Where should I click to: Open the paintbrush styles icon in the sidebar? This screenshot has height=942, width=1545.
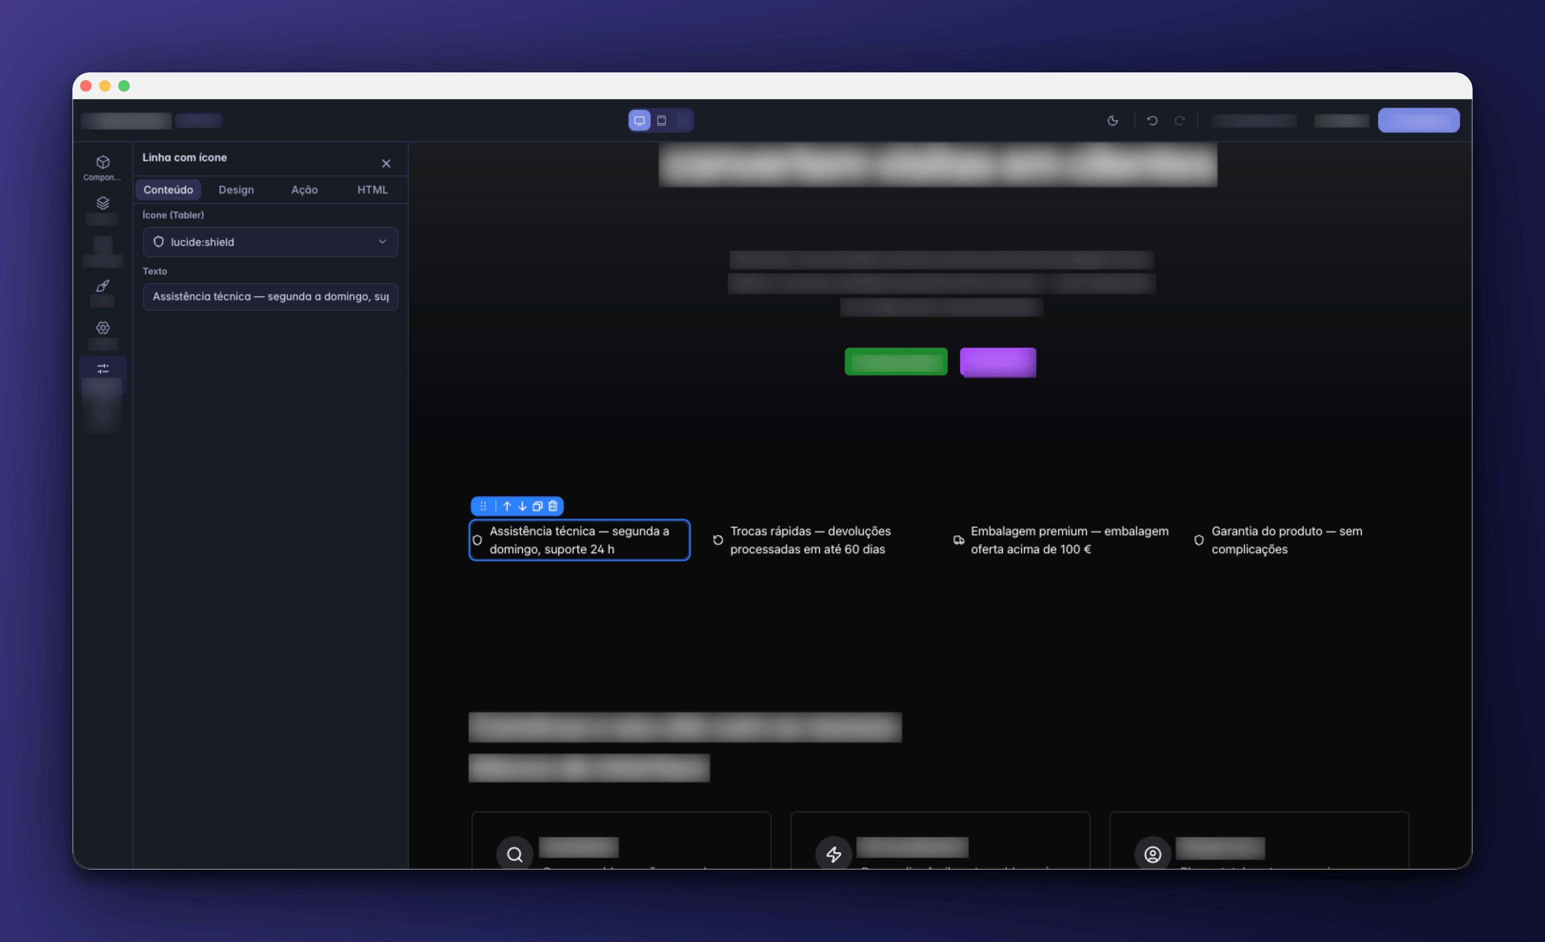point(103,286)
